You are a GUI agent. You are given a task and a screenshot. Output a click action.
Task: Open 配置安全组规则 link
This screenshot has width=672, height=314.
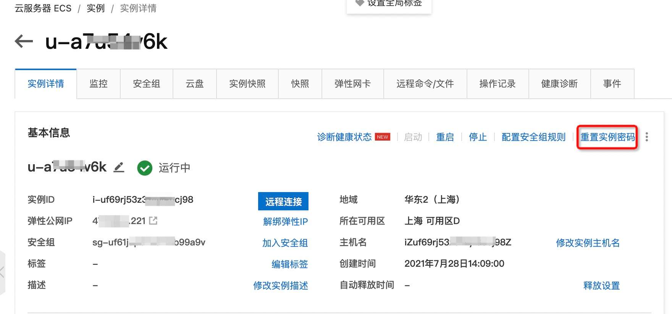[533, 137]
